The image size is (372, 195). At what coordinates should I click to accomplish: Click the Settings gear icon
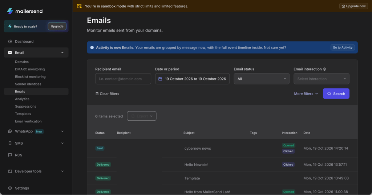tap(10, 188)
